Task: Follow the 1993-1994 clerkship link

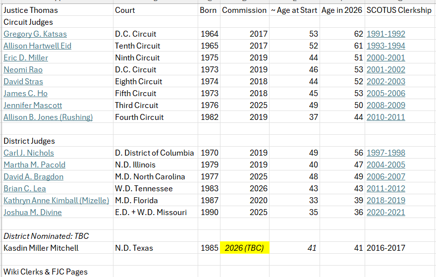Action: (x=386, y=46)
